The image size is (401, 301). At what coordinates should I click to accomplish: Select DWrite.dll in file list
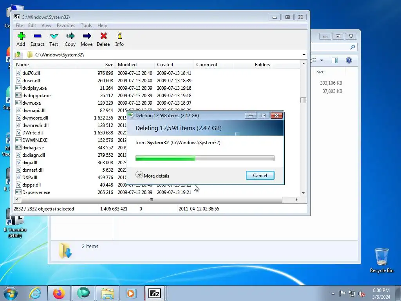[x=33, y=132]
